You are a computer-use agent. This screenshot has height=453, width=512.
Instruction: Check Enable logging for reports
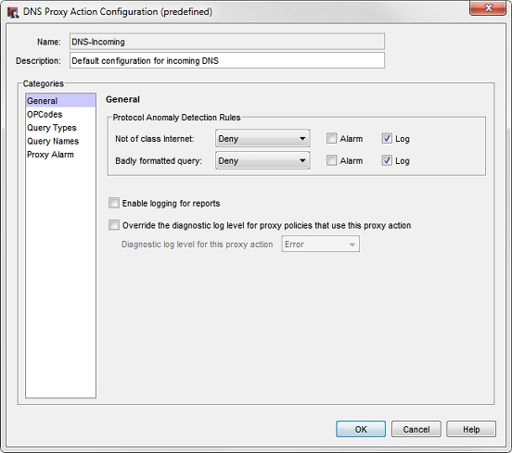click(114, 203)
